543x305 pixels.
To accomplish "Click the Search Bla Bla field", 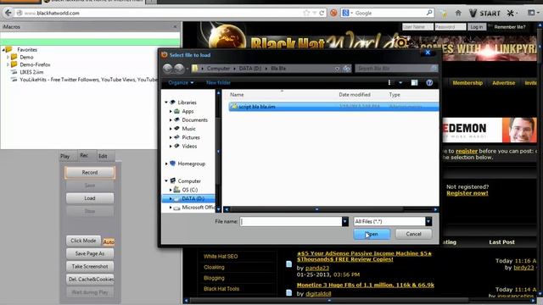I will tap(396, 69).
